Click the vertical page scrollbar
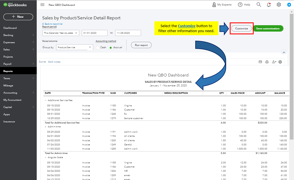The image size is (294, 180). coord(291,76)
